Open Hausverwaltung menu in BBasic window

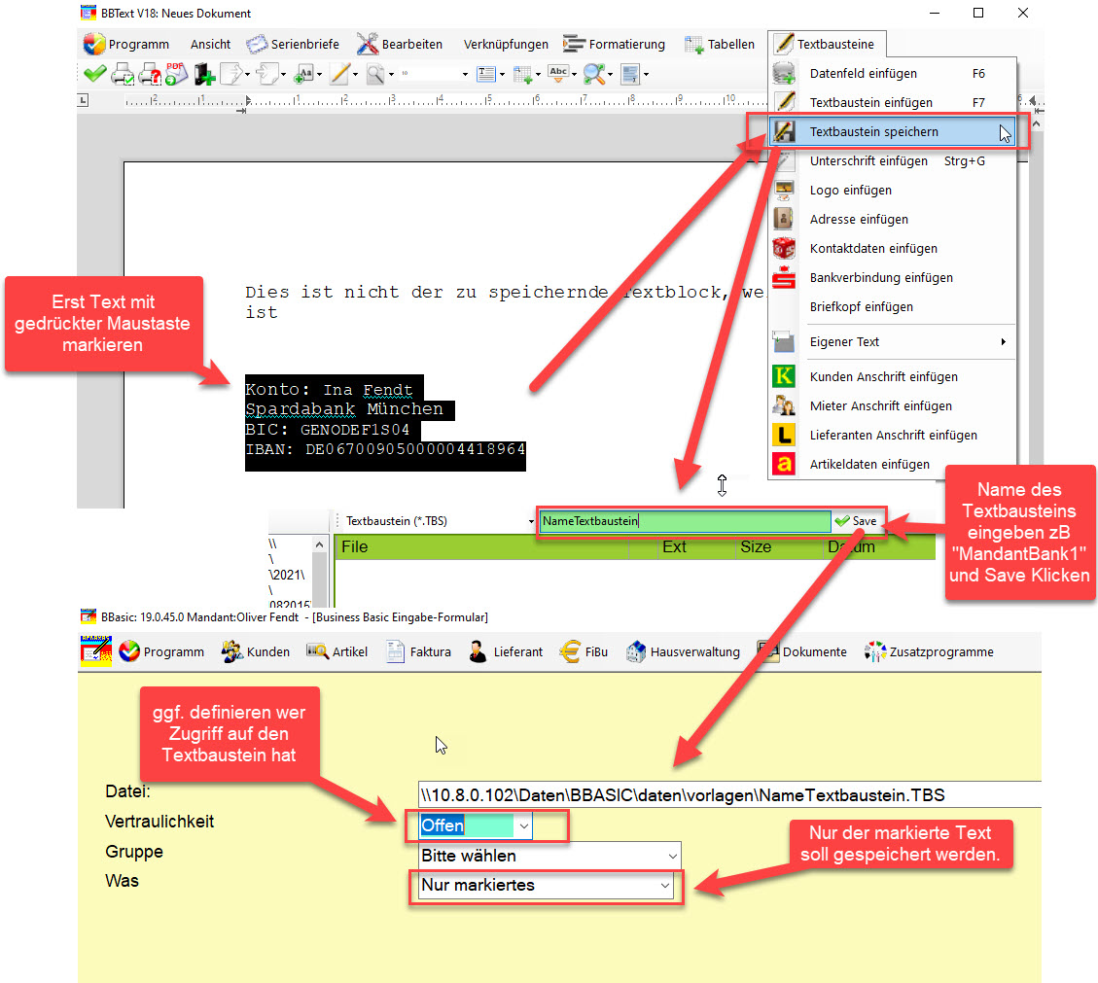point(684,651)
